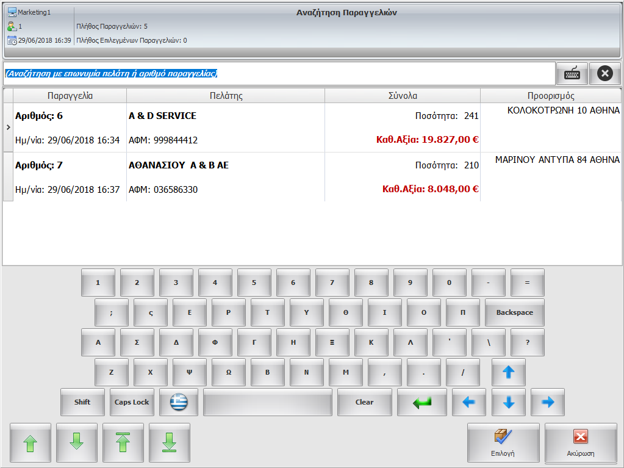Toggle the Shift key
Viewport: 624px width, 468px height.
coord(82,402)
